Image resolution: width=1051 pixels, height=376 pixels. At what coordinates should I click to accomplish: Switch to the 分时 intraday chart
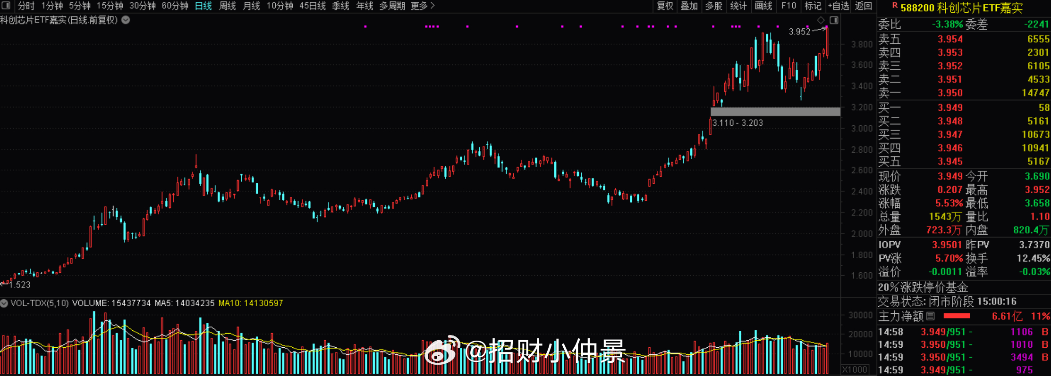(26, 6)
